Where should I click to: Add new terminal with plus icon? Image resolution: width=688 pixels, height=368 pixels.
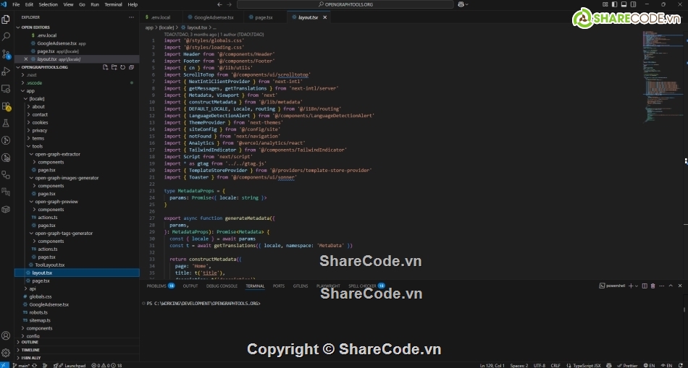tap(631, 286)
